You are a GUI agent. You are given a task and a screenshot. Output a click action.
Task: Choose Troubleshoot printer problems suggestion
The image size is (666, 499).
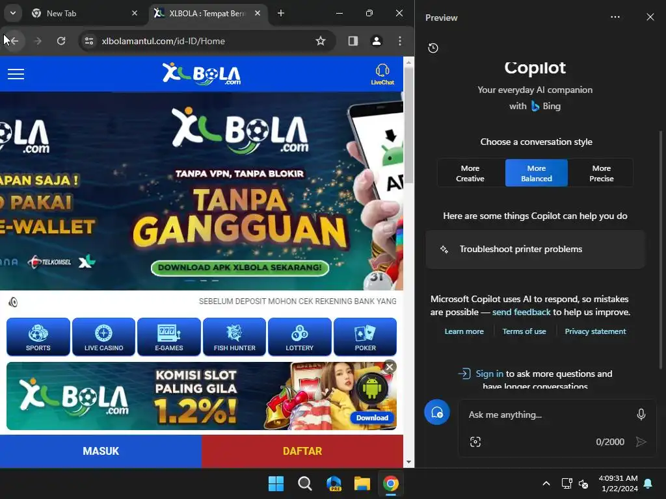click(x=535, y=249)
